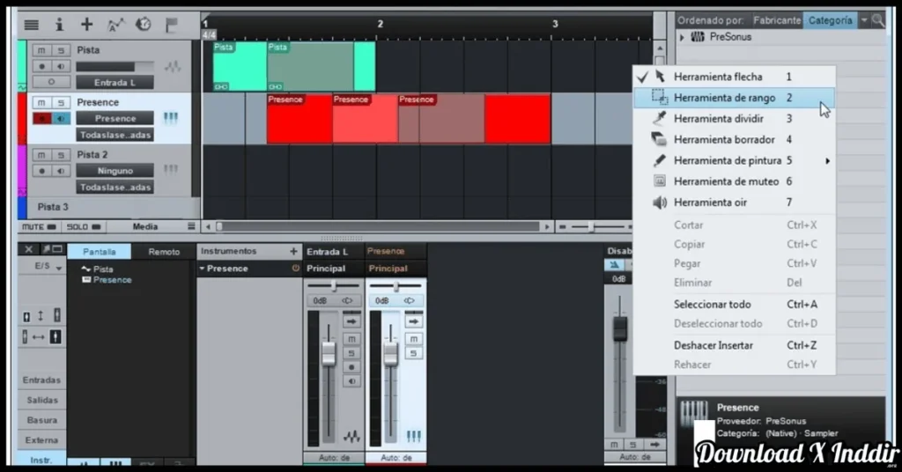Switch to the Pantalla tab

[99, 252]
